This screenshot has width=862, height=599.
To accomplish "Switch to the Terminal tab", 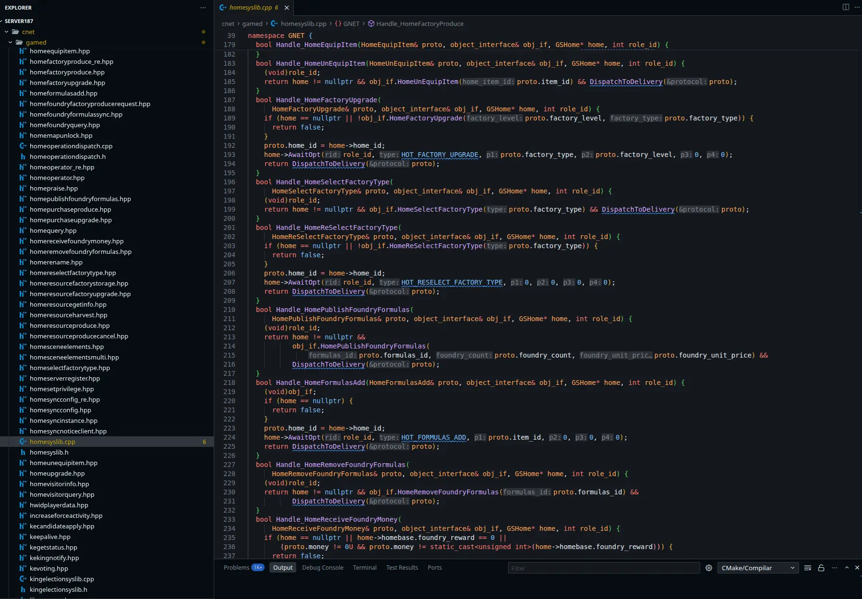I will coord(364,567).
